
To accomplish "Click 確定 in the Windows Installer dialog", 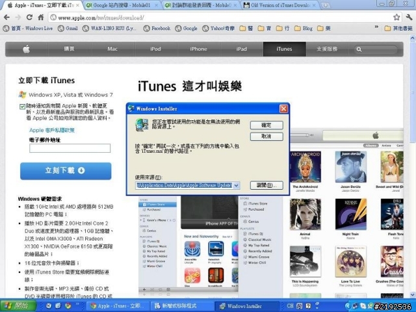I will (266, 125).
